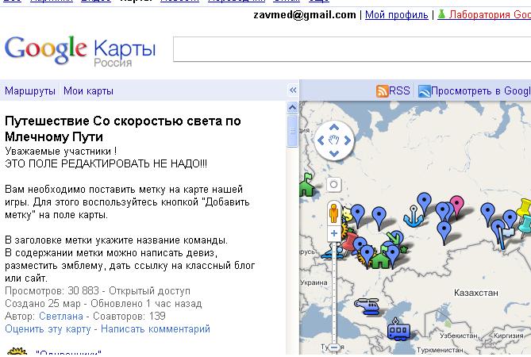
Task: Pan the map up with the arrow
Action: pyautogui.click(x=334, y=128)
